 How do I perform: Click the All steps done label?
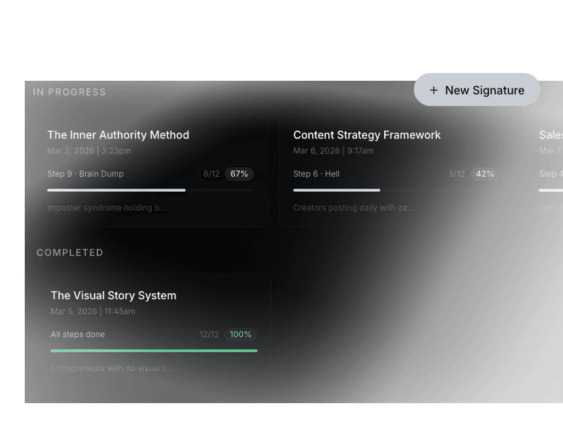78,335
